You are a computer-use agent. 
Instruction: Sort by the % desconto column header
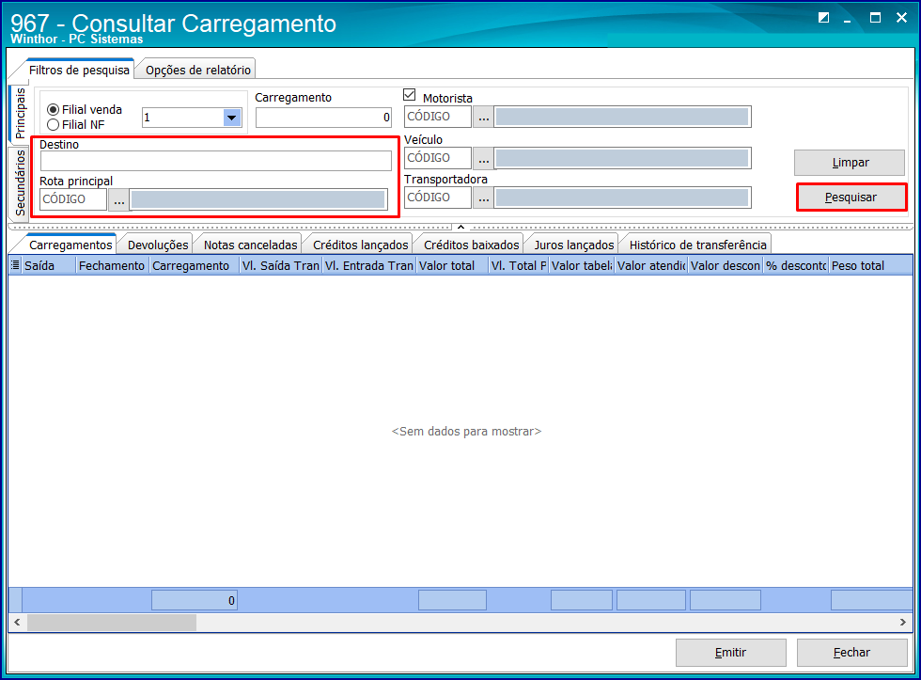point(796,265)
